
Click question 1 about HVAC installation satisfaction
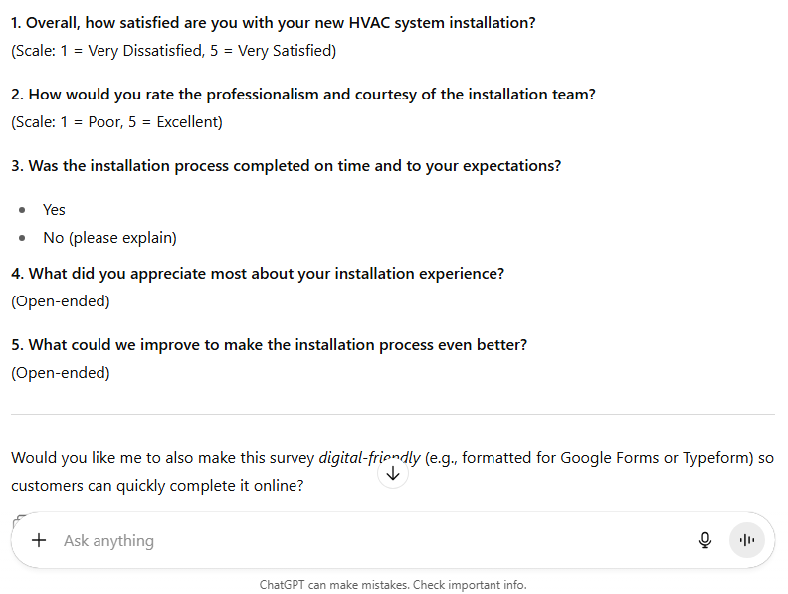tap(274, 22)
